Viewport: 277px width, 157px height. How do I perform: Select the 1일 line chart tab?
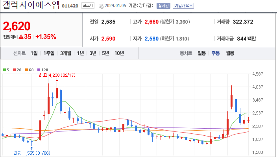pos(34,53)
